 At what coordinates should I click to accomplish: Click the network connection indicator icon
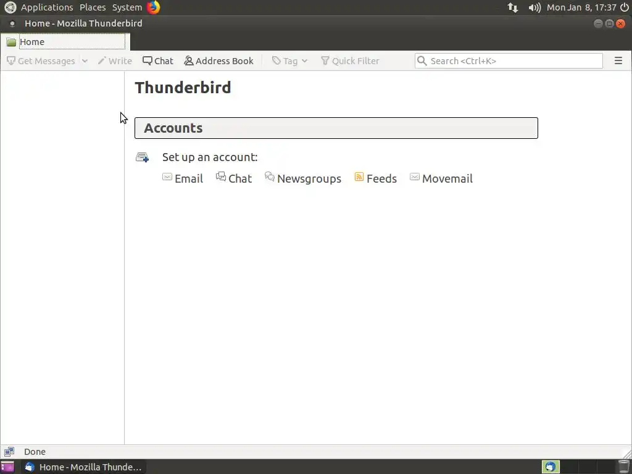coord(513,7)
